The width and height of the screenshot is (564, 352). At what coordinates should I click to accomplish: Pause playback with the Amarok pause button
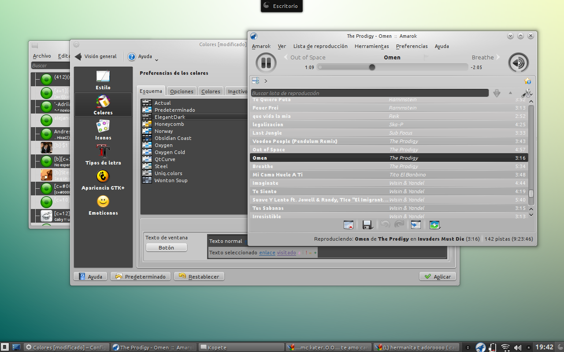tap(266, 62)
